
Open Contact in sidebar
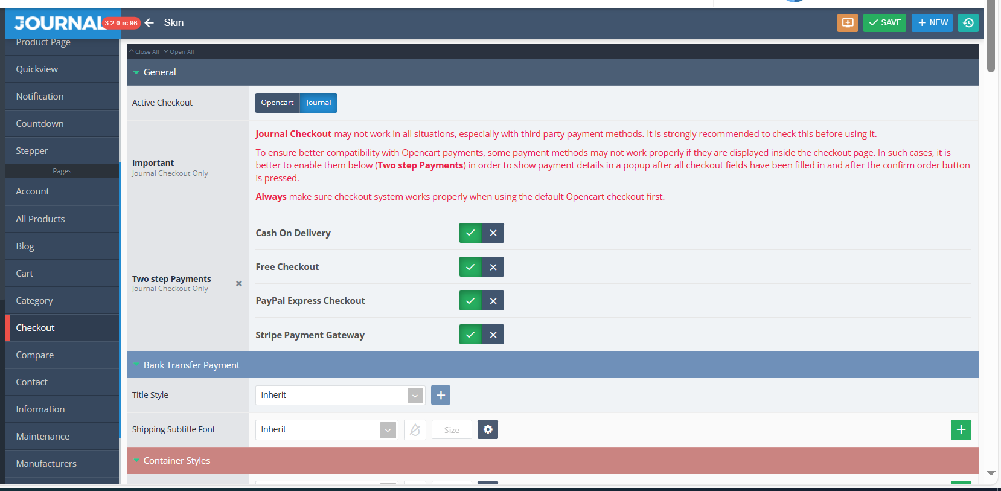(62, 382)
